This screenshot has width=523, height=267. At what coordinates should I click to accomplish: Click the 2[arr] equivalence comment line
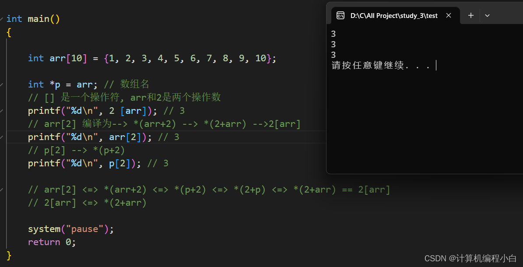(x=88, y=202)
